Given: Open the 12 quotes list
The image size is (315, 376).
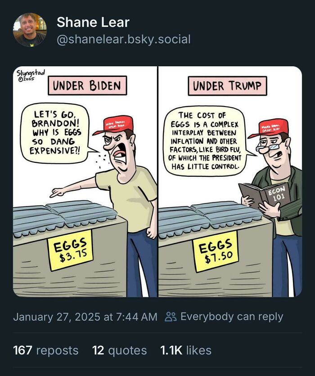Looking at the screenshot, I should 118,350.
